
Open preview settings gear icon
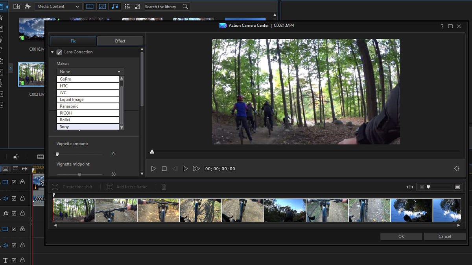[x=456, y=168]
